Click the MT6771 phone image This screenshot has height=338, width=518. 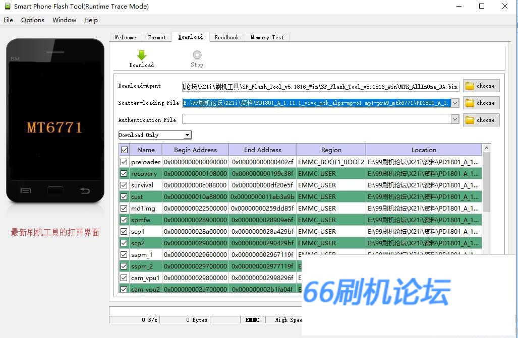coord(55,121)
